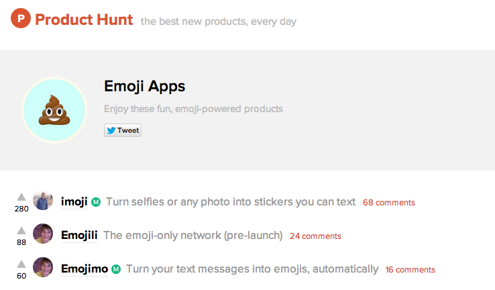Upvote the Emojili product
The image size is (495, 290).
click(x=21, y=231)
